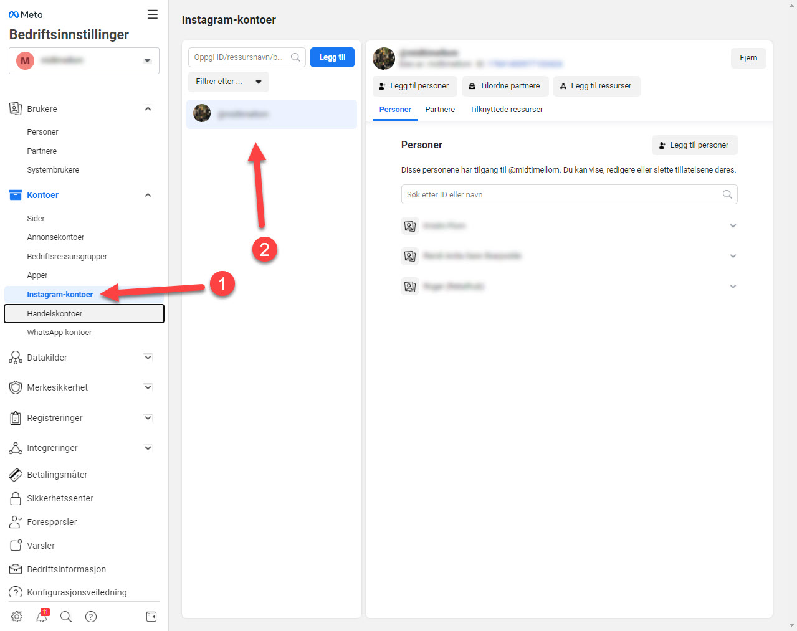Click Legg til personer in top toolbar

414,86
